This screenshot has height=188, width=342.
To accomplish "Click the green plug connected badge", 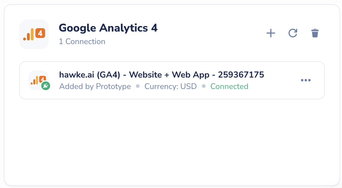I will point(46,86).
